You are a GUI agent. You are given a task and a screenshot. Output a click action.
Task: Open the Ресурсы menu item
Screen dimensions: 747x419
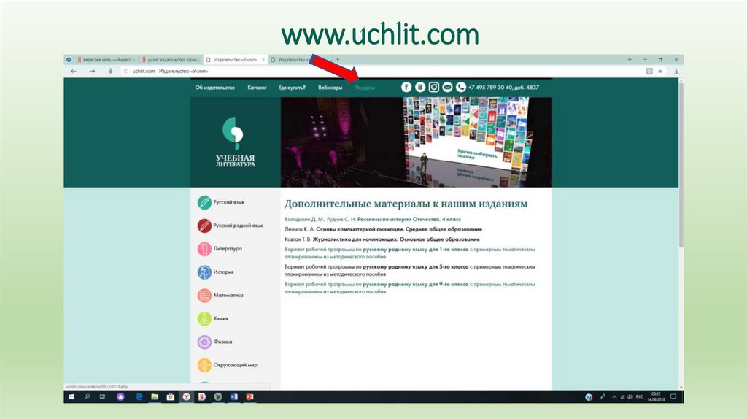pyautogui.click(x=365, y=88)
